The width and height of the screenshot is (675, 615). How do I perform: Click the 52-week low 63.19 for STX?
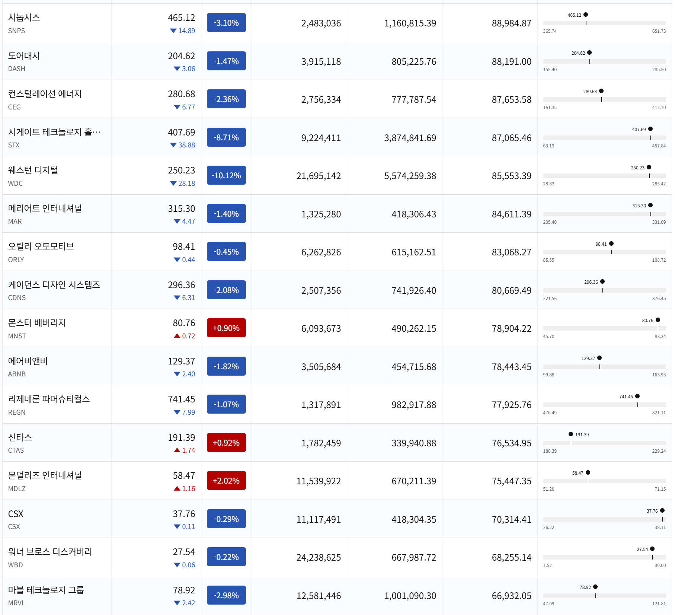548,146
